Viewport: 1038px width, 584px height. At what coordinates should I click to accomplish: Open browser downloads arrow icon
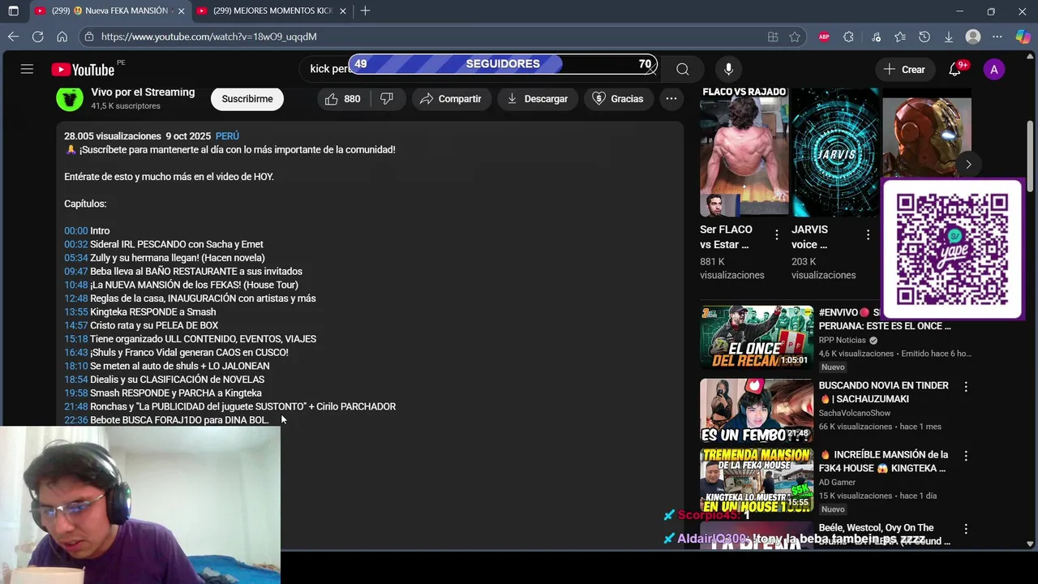point(949,36)
